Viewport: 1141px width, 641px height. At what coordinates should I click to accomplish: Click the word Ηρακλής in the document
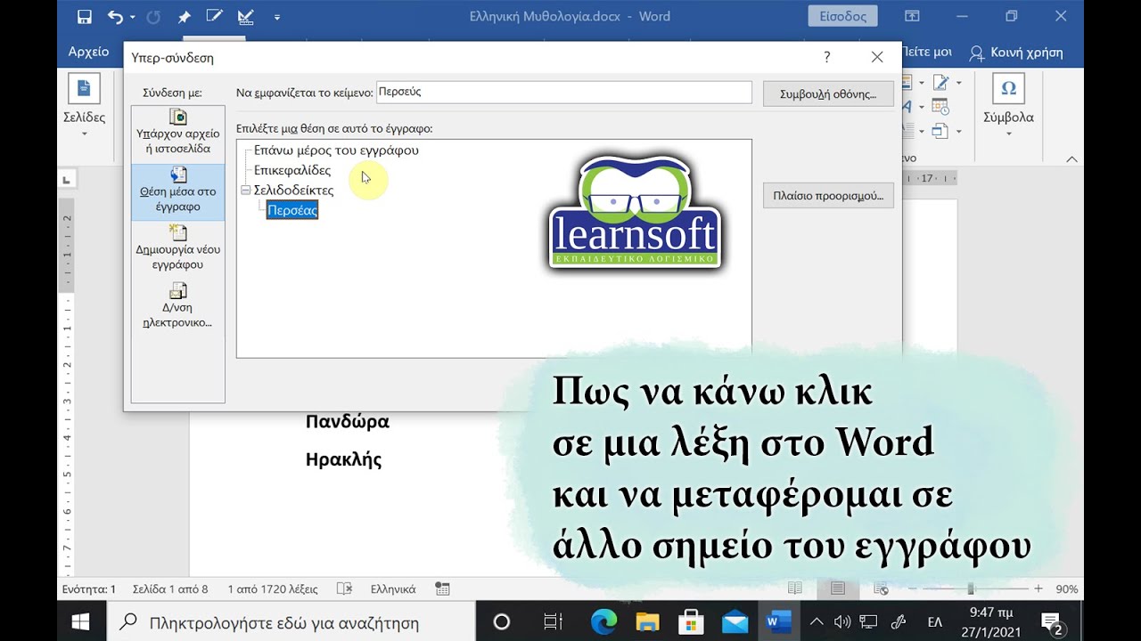pos(344,460)
